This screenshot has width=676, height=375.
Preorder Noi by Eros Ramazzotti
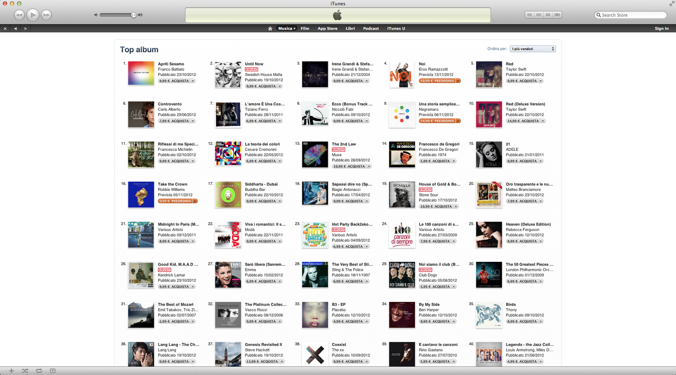[x=437, y=81]
